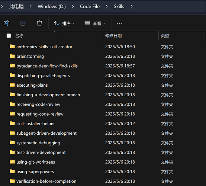Image resolution: width=206 pixels, height=186 pixels.
Task: Click 文件夹 type in the brainstorming row
Action: coord(167,57)
